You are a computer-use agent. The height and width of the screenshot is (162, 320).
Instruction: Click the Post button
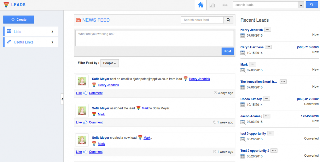(x=227, y=51)
